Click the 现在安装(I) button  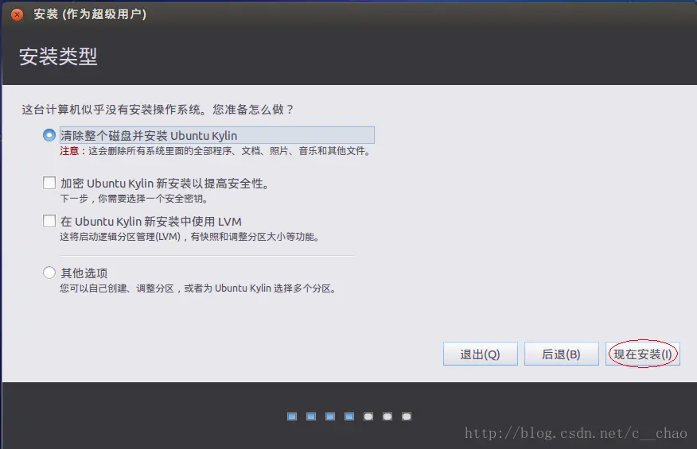pos(643,354)
